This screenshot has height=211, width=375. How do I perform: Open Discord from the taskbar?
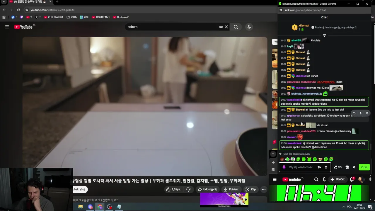coord(90,207)
